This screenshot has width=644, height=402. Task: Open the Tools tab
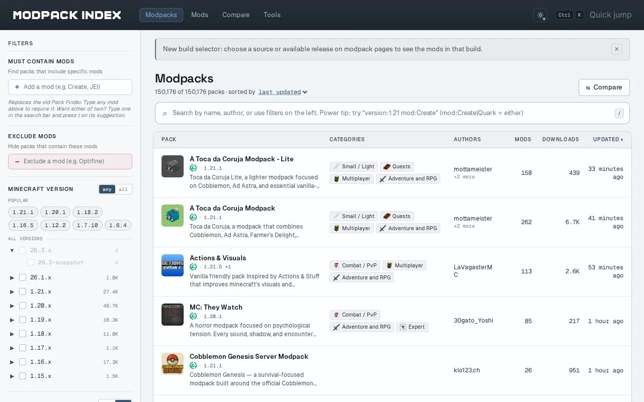point(272,15)
